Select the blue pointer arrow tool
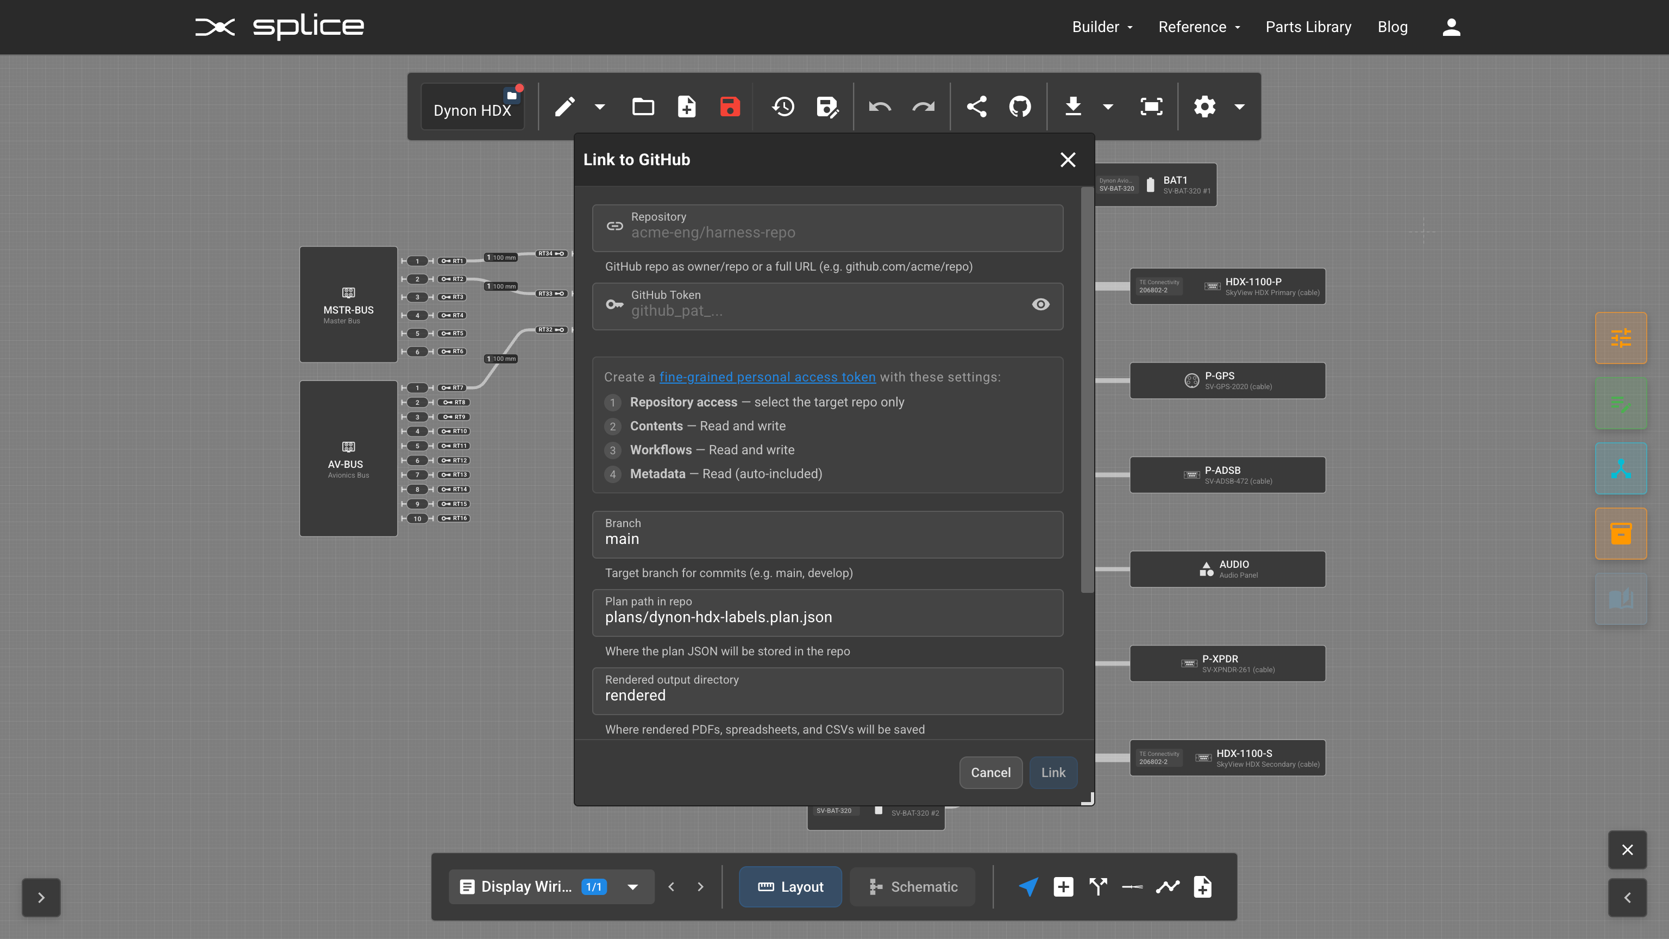1669x939 pixels. click(1028, 886)
